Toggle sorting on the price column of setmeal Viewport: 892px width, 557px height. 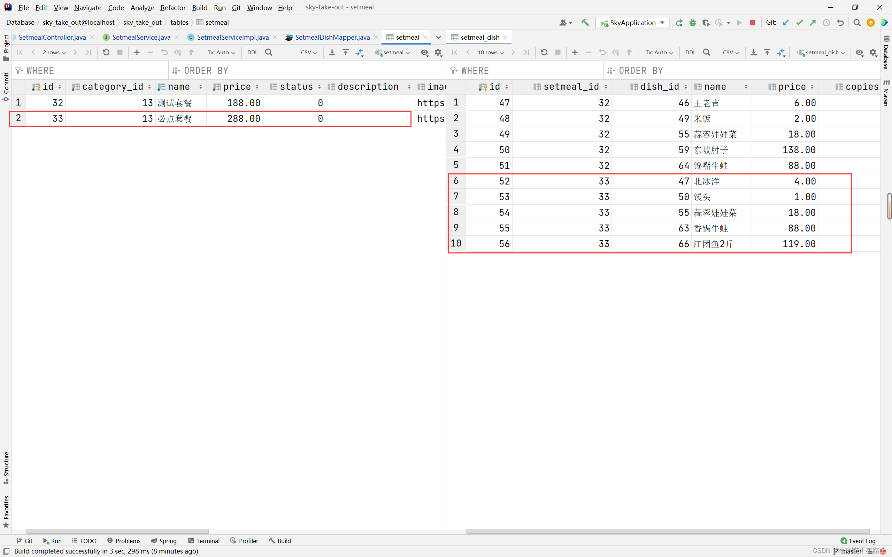coord(257,87)
